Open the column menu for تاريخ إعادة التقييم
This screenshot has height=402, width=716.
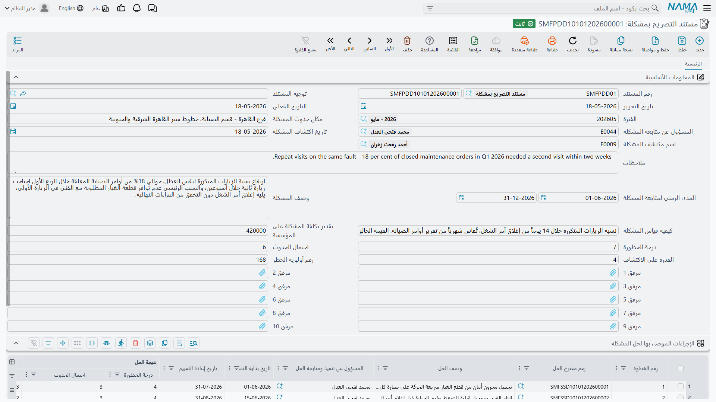(164, 368)
